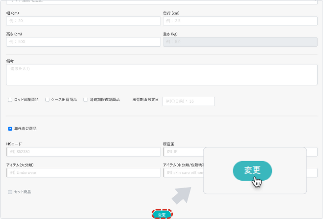The width and height of the screenshot is (324, 219).
Task: Click the 幅 (cm) width input field
Action: pyautogui.click(x=83, y=21)
